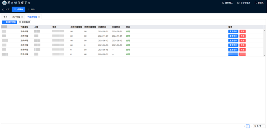Open 商户 in the top navigation
This screenshot has height=131, width=267.
(x=31, y=10)
